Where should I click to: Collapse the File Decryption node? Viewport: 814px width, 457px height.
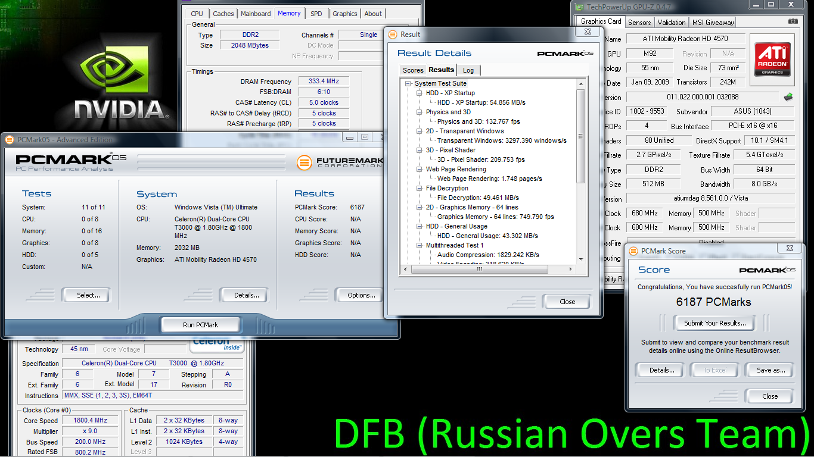tap(420, 188)
